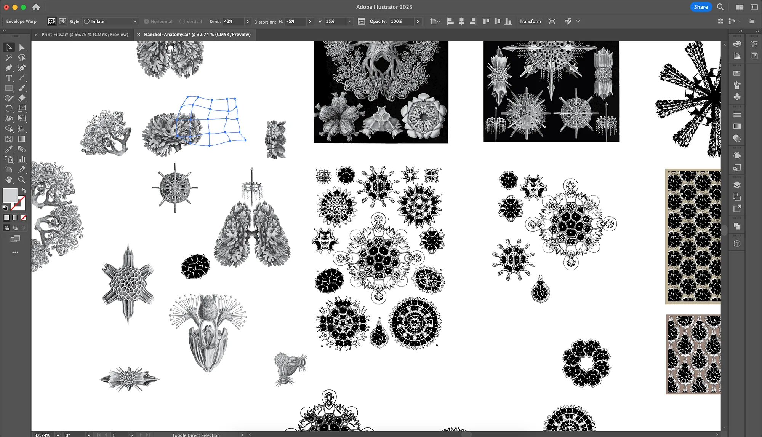Open the zoom level dropdown
The image size is (762, 437).
58,435
